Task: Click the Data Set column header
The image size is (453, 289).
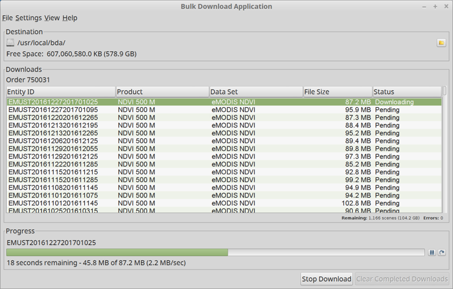Action: click(255, 91)
